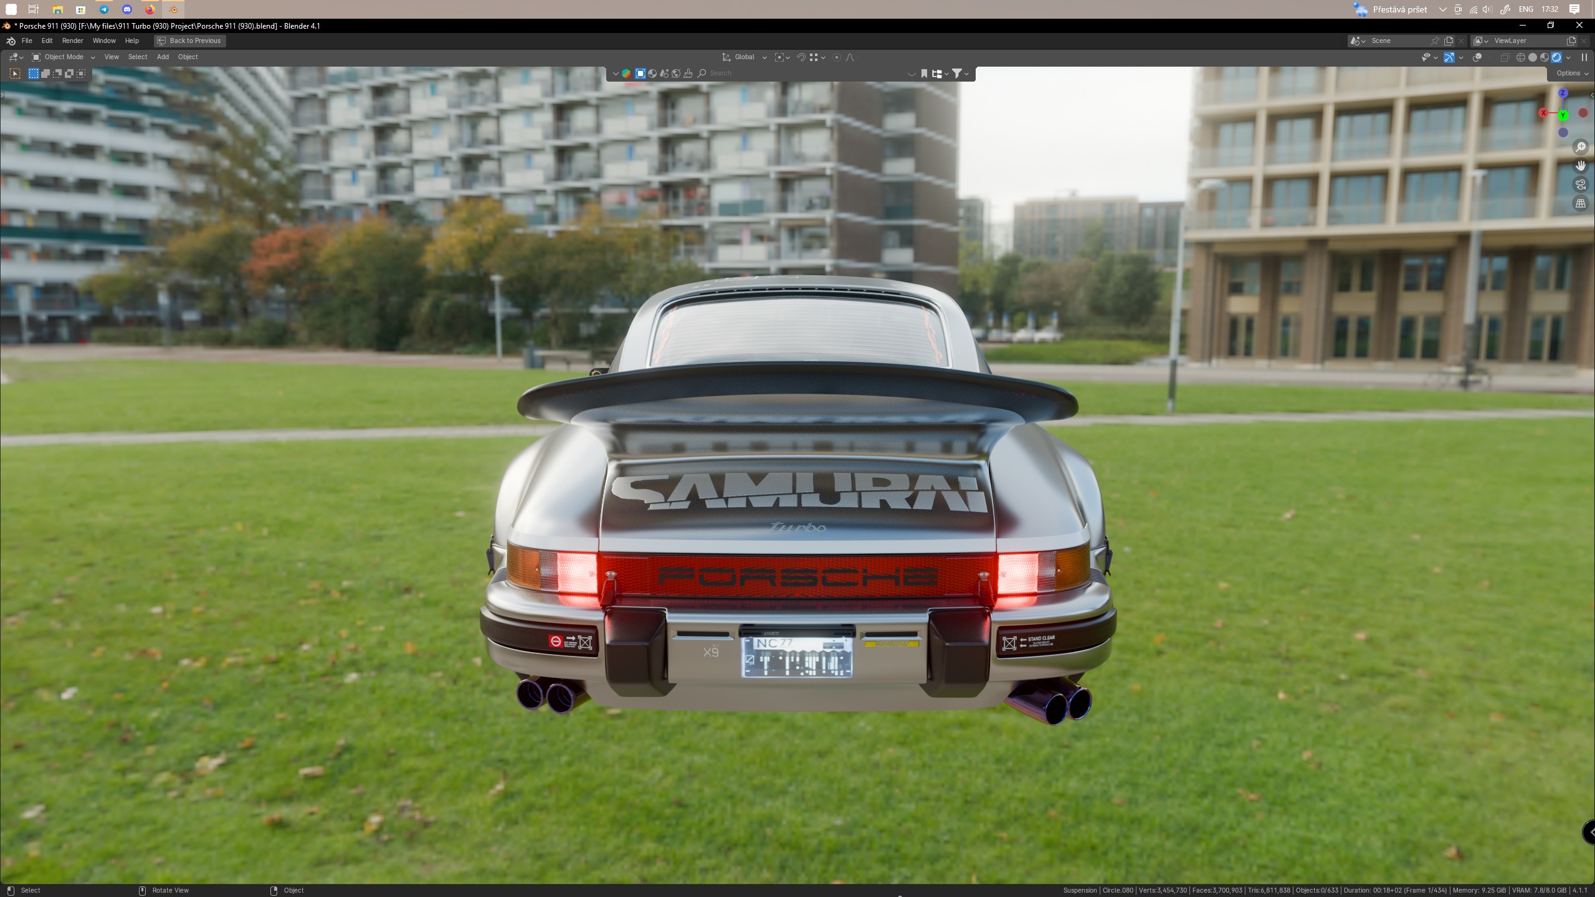Open Global transform orientation dropdown
The image size is (1595, 897).
(745, 57)
